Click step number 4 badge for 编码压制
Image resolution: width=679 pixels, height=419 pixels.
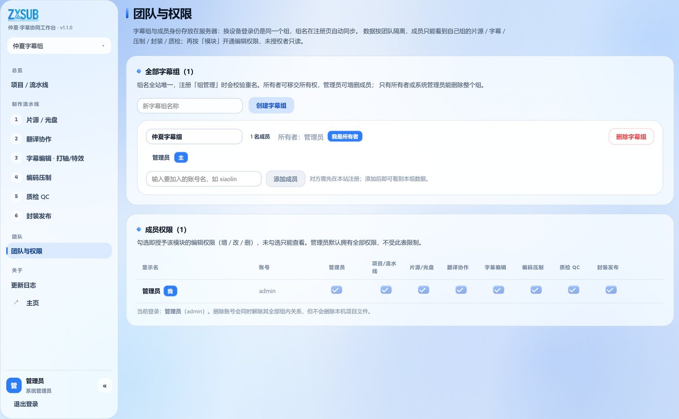pyautogui.click(x=16, y=177)
